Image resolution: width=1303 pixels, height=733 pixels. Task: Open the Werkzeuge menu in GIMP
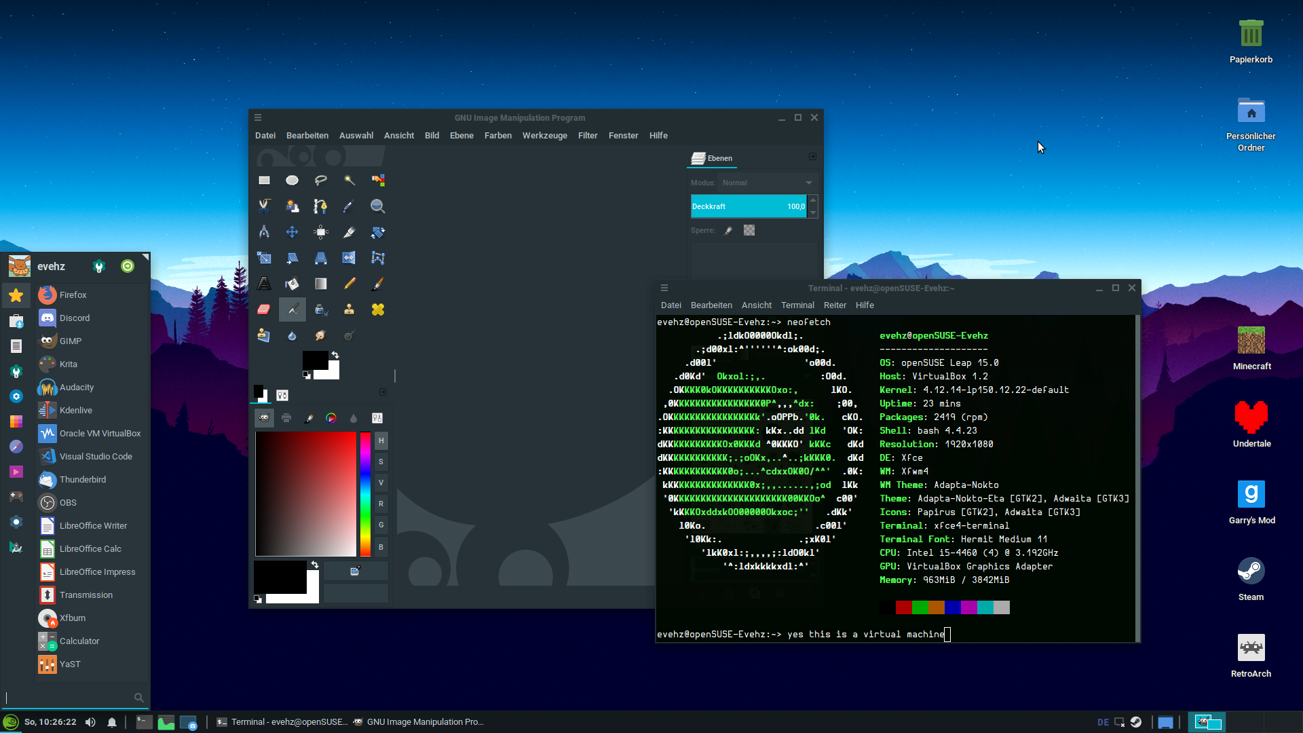(545, 136)
